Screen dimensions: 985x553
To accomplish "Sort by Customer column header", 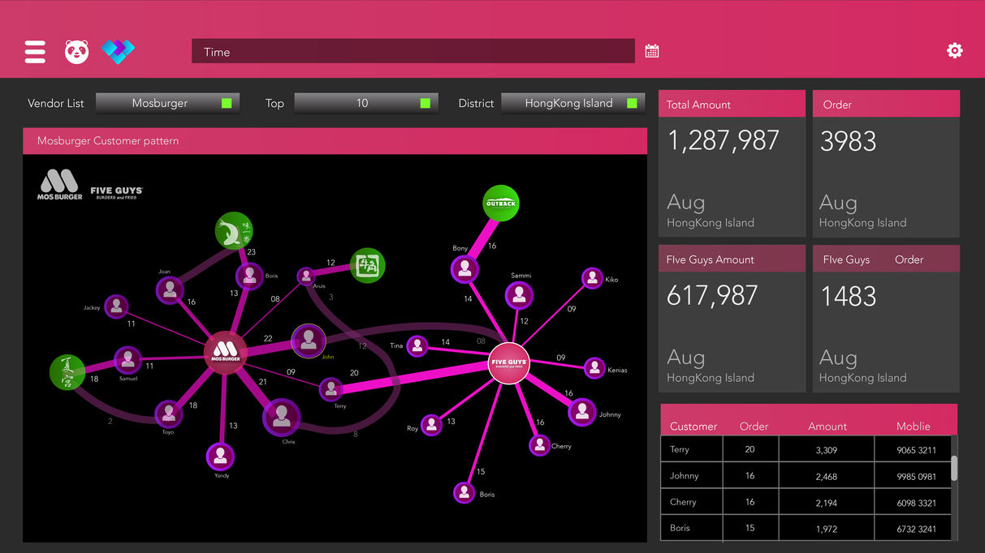I will click(693, 426).
